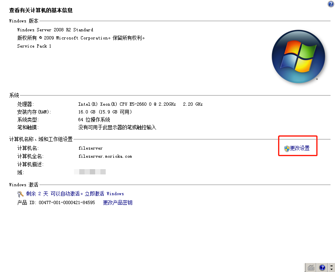Click the language bar drag handle
Screen dimensions: 335x272
[306, 268]
